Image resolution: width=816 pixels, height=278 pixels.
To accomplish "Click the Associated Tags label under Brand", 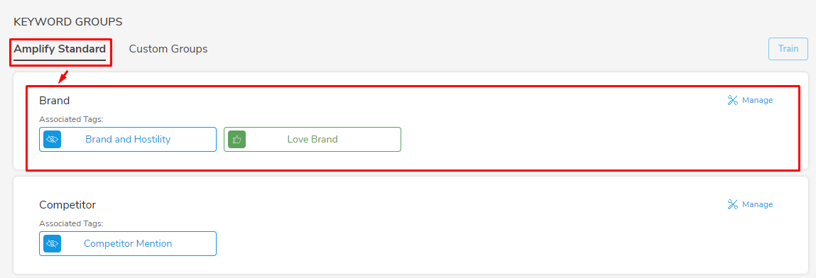I will coord(71,120).
